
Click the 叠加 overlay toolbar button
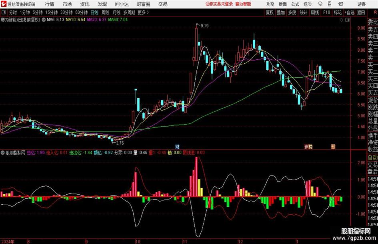(x=281, y=12)
